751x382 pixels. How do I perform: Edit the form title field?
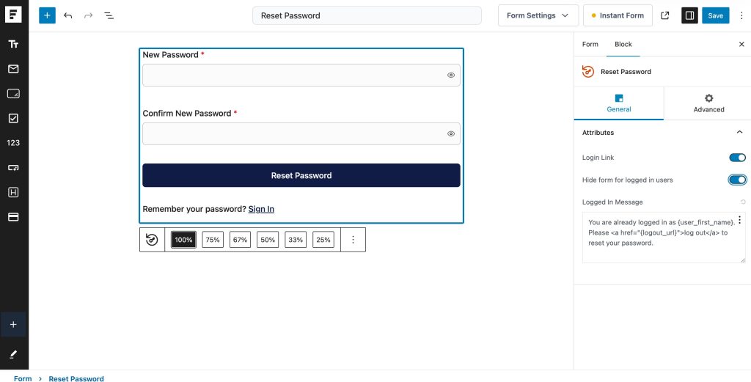(x=367, y=15)
